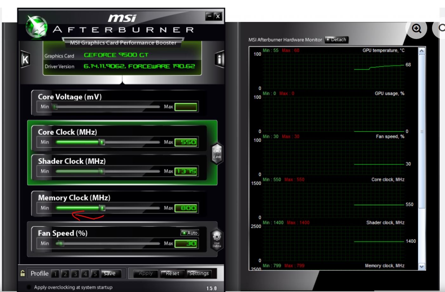Click the 'Shader clock, MHz' graph label

pyautogui.click(x=385, y=223)
